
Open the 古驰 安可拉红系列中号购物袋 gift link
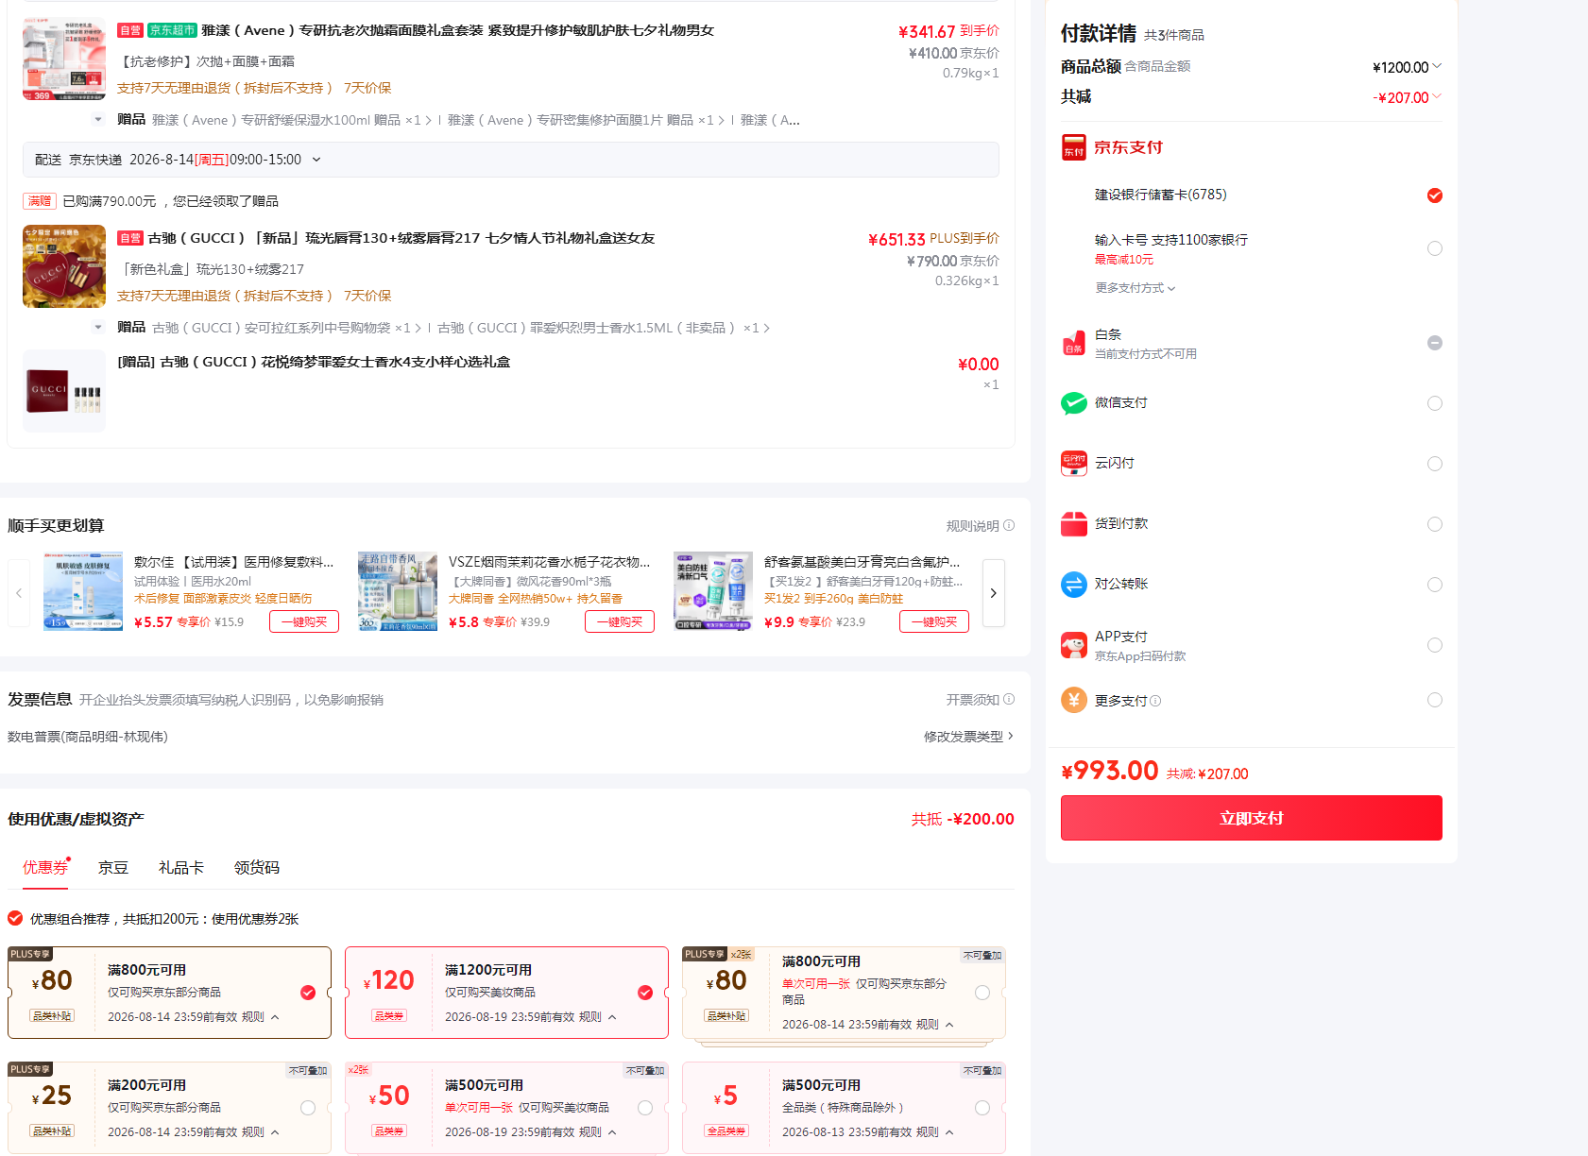pos(286,328)
